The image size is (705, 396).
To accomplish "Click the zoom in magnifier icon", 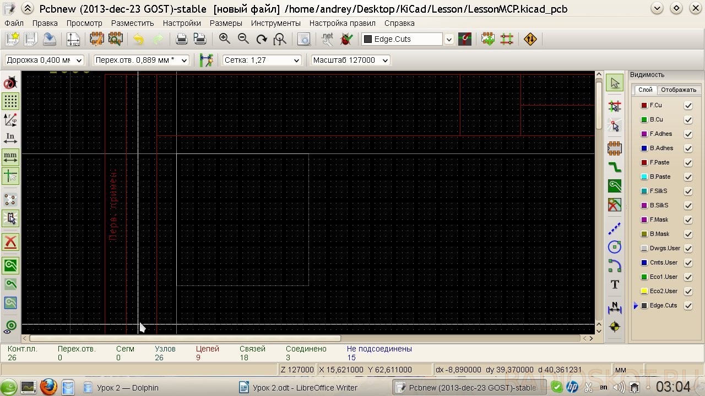I will (x=224, y=39).
